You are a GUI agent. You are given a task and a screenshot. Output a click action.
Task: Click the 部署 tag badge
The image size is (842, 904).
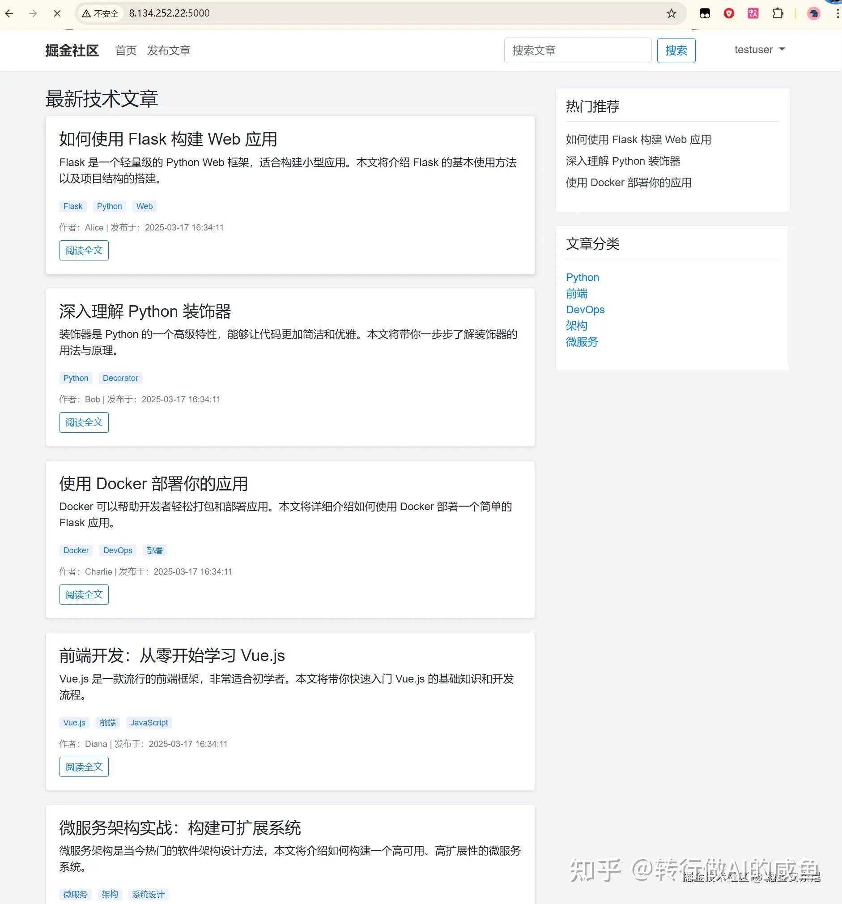click(x=155, y=550)
